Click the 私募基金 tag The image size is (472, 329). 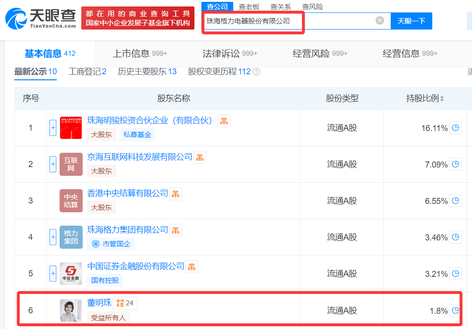[x=137, y=135]
